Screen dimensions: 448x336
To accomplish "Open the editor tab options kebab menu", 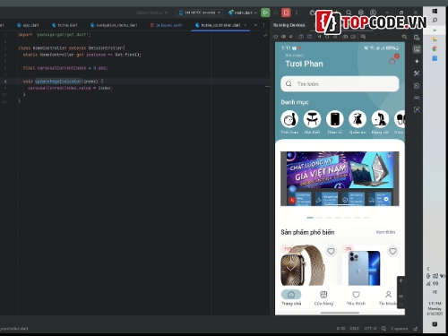I will tap(263, 25).
